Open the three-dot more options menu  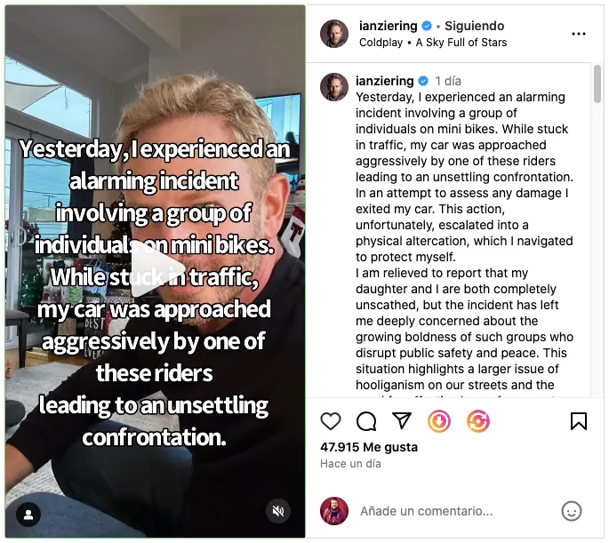tap(578, 34)
